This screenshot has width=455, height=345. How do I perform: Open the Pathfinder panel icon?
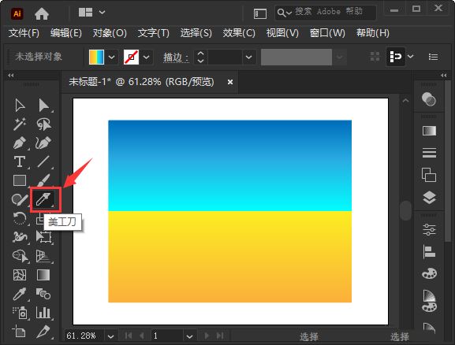coord(429,175)
